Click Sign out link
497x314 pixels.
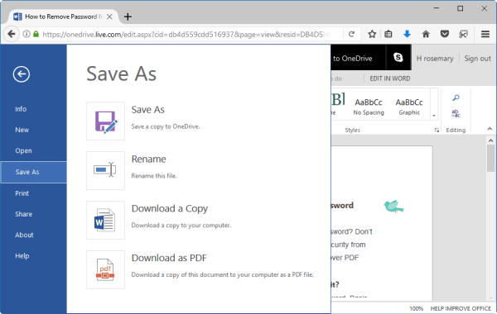pos(477,59)
